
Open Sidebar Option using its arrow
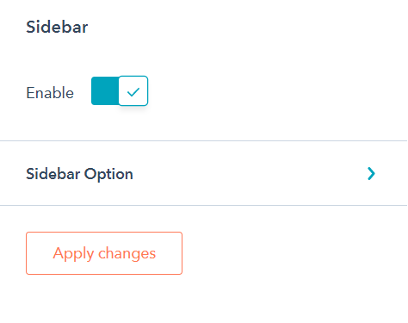[x=371, y=173]
